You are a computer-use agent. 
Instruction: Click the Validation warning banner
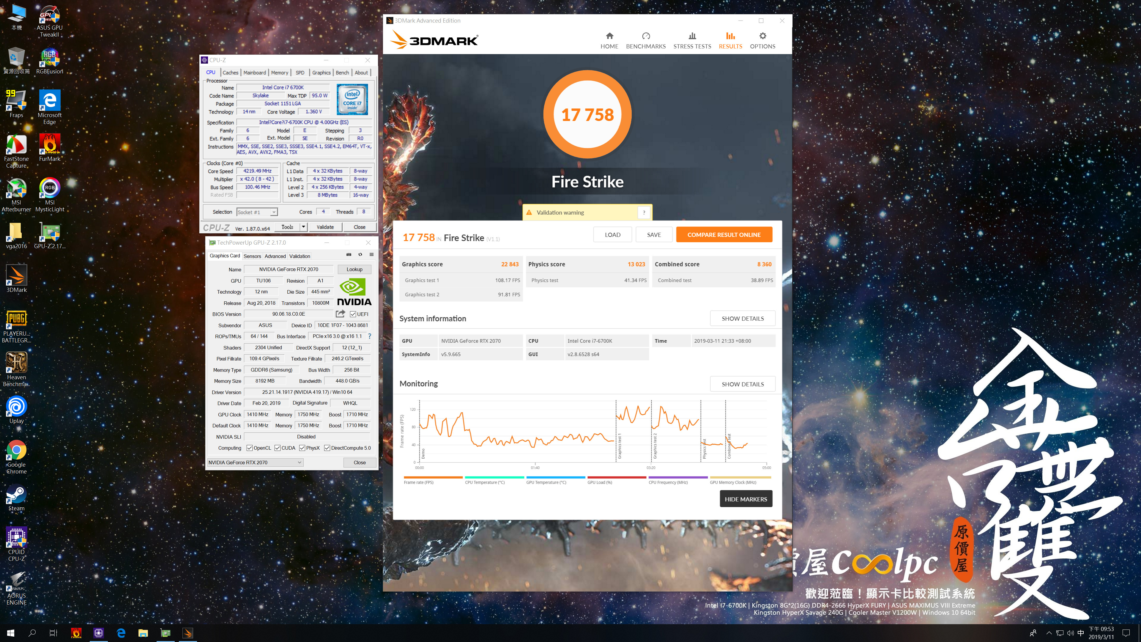tap(587, 213)
